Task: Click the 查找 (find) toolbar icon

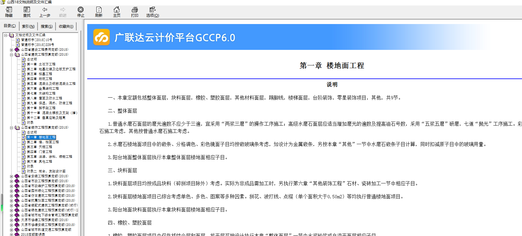Action: (x=27, y=10)
